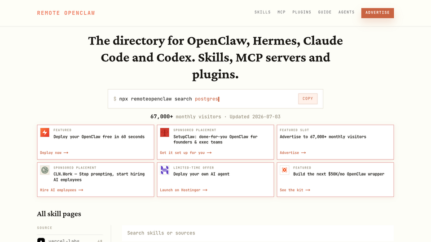The width and height of the screenshot is (431, 242).
Task: Click the CLN.Work round logo icon
Action: (45, 170)
